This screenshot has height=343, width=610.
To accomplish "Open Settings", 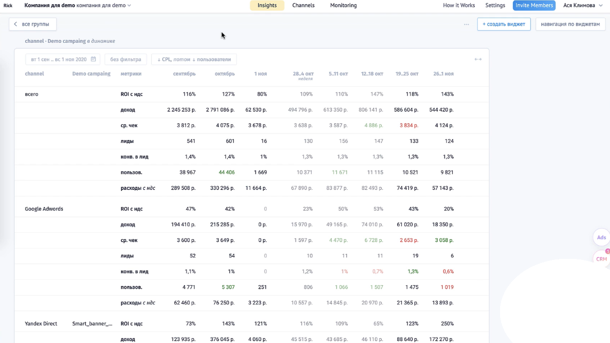I will pyautogui.click(x=495, y=6).
